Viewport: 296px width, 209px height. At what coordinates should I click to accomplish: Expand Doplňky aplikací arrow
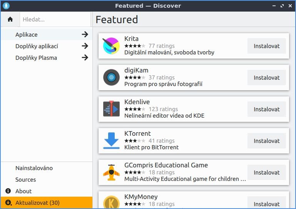(x=85, y=46)
